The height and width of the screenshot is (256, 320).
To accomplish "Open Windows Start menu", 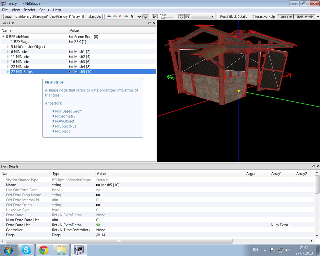I will click(8, 250).
